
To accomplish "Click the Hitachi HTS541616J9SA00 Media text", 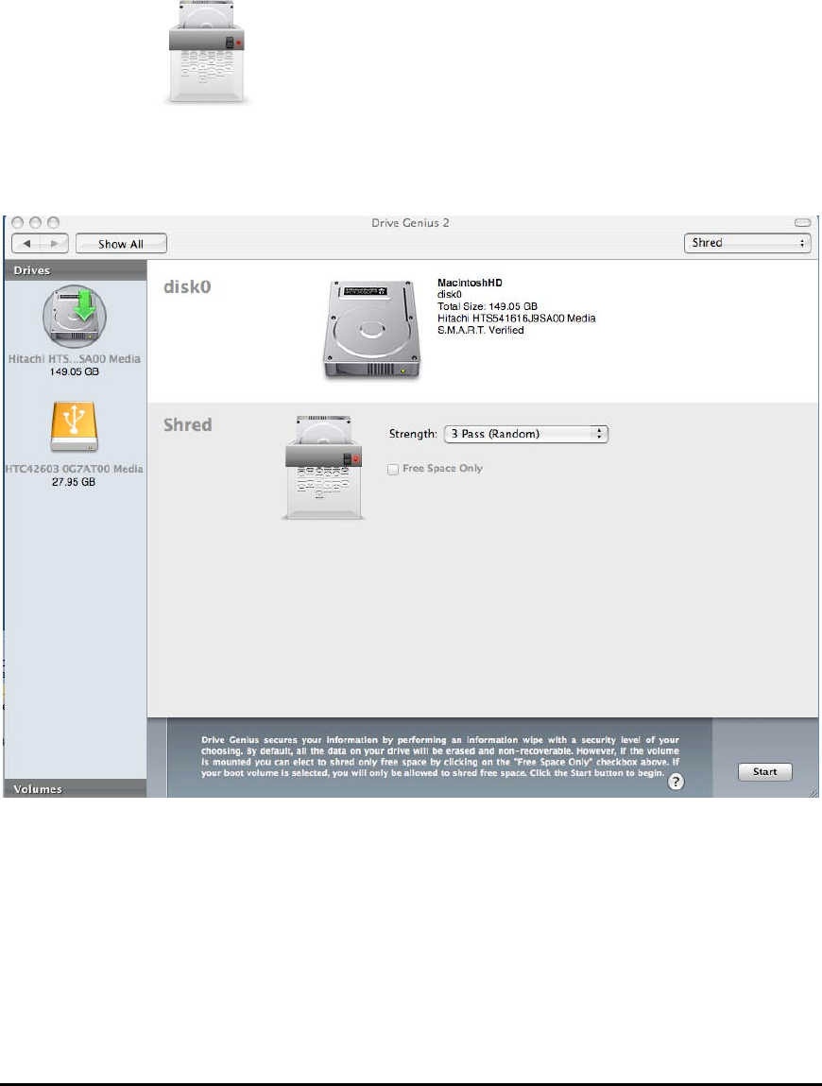I will coord(517,319).
